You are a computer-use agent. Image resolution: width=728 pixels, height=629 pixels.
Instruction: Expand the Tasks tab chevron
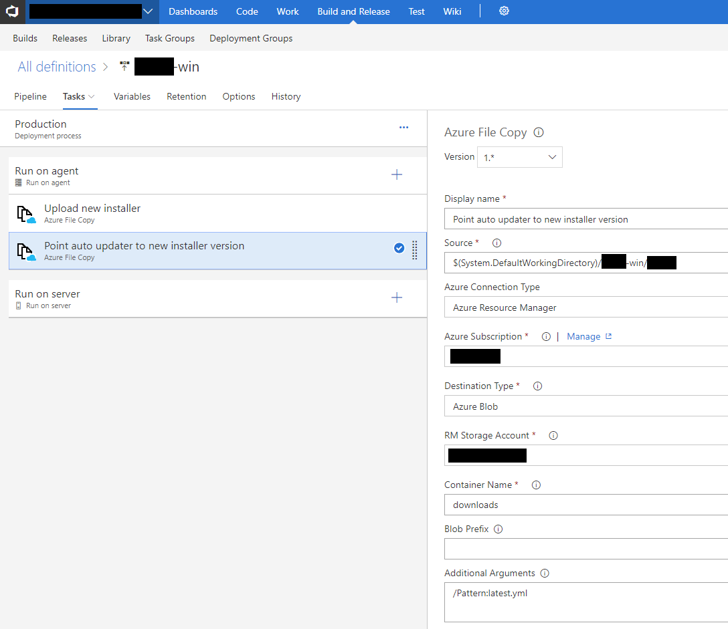(x=92, y=96)
